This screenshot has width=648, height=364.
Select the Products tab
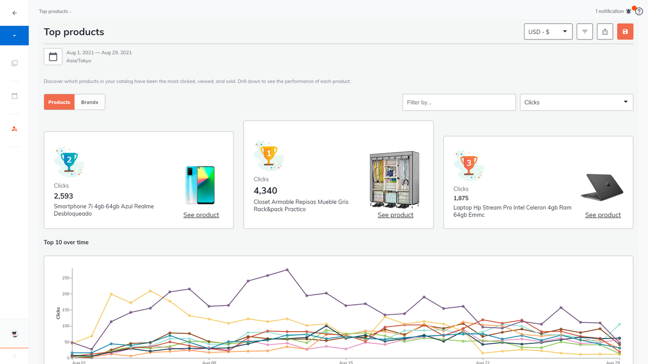coord(59,102)
